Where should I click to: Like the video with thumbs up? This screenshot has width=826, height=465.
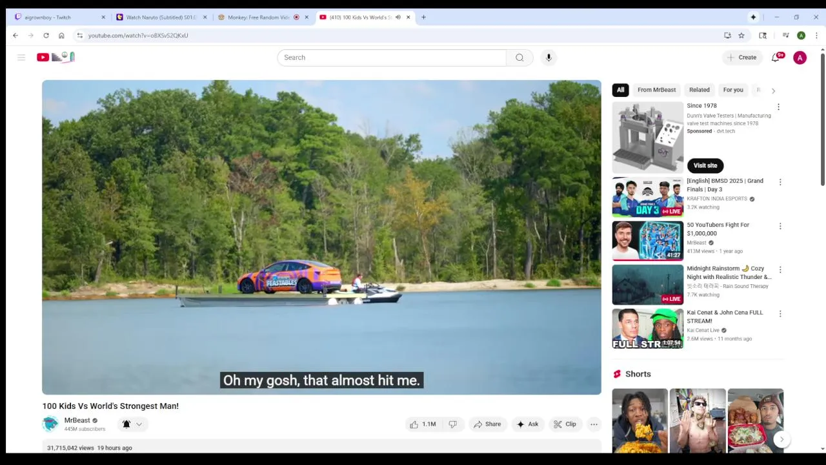[x=423, y=424]
